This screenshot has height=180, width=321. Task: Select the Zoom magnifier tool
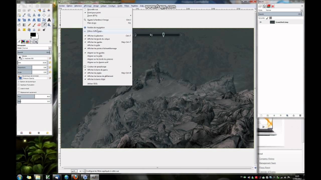point(29,15)
